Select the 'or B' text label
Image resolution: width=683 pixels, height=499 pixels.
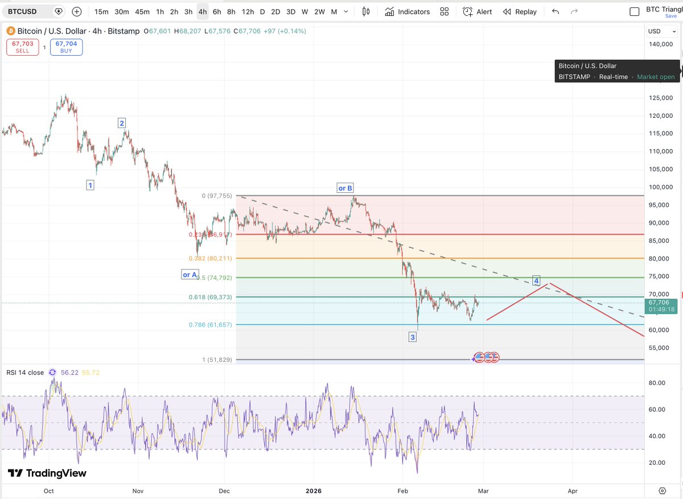coord(345,188)
